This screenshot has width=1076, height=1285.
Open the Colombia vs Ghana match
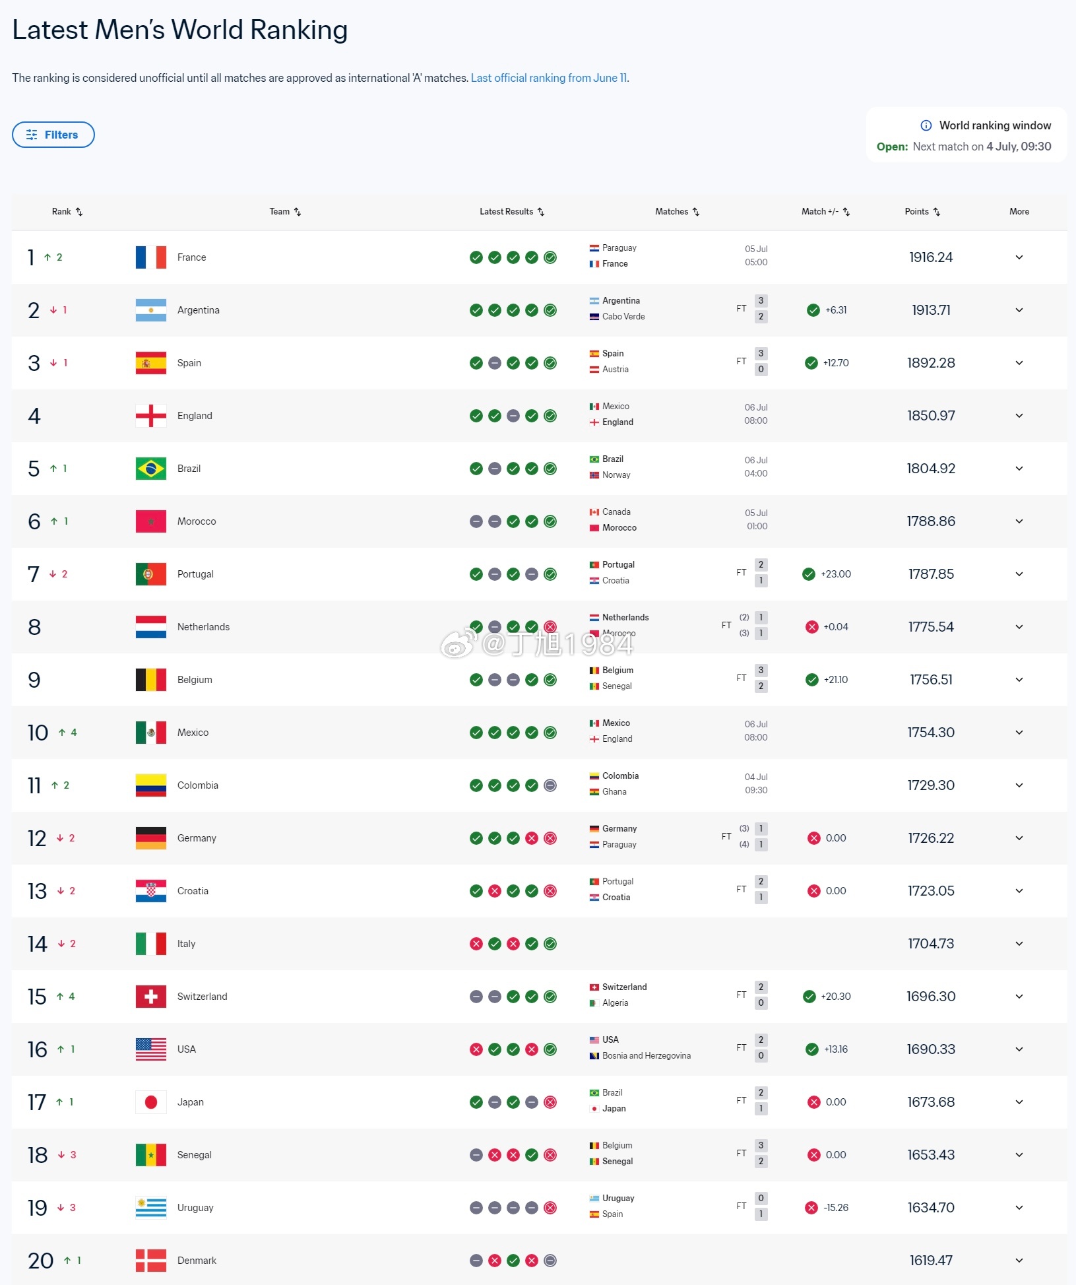pos(678,784)
